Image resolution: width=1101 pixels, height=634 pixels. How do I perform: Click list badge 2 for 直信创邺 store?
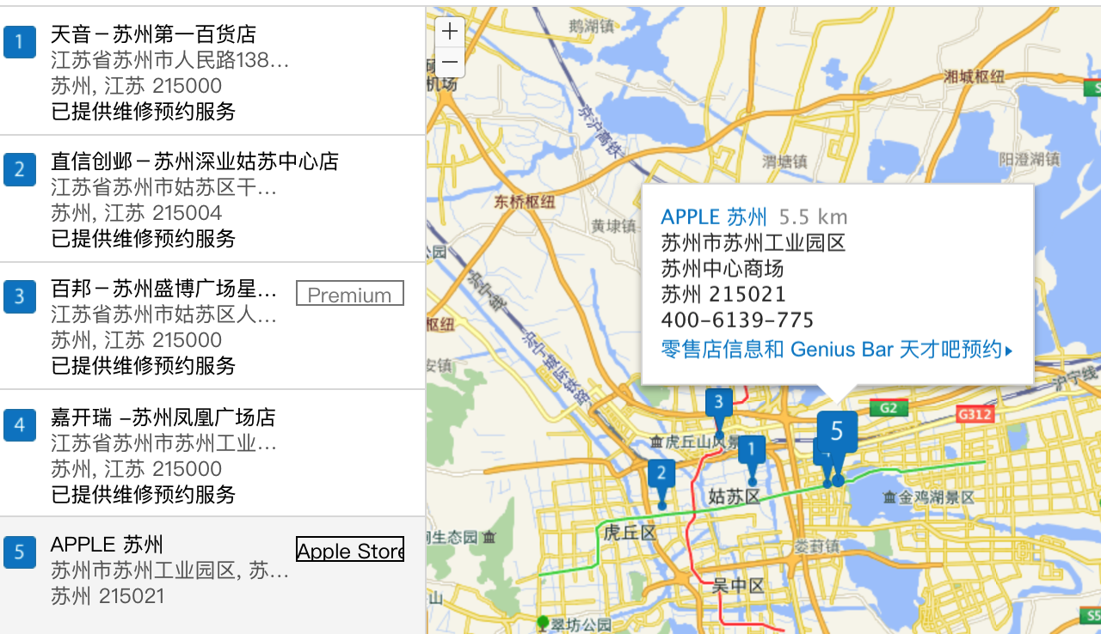[x=19, y=169]
